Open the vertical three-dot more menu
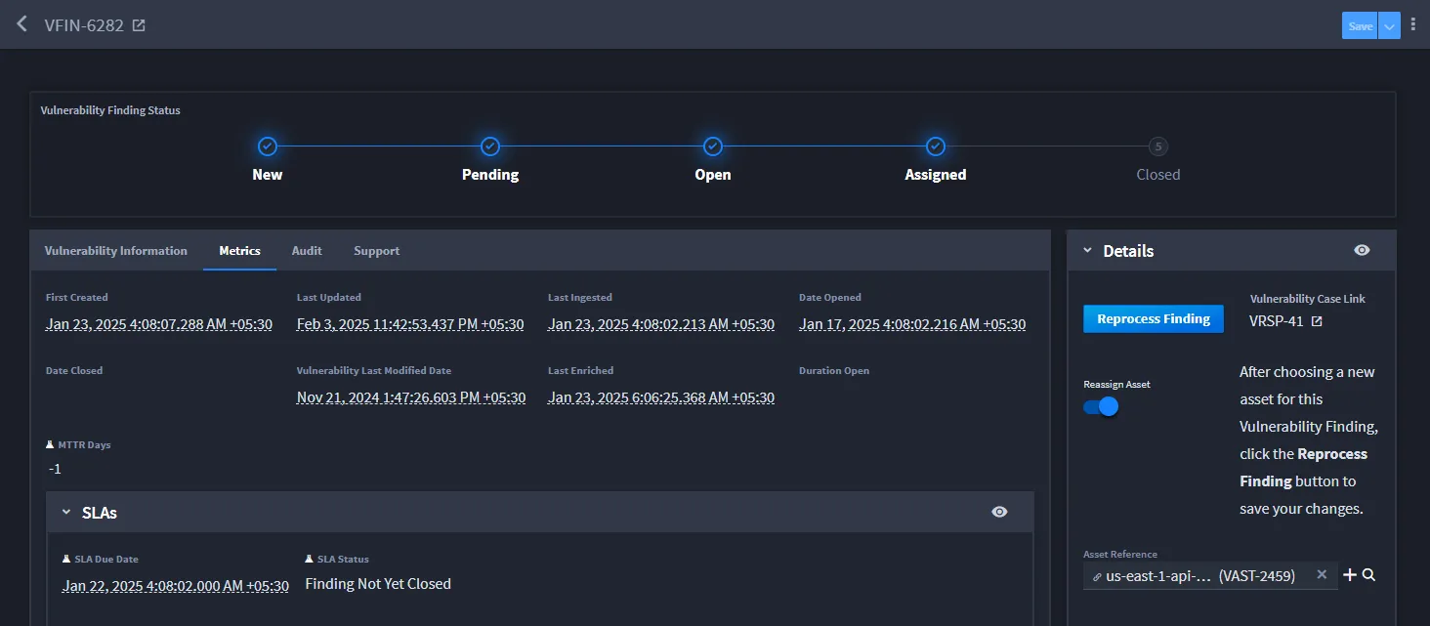This screenshot has width=1430, height=626. click(1412, 25)
